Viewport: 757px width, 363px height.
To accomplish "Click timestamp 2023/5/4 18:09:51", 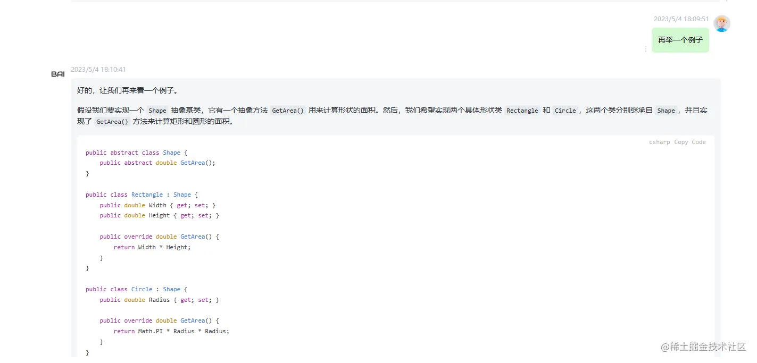I will click(681, 19).
